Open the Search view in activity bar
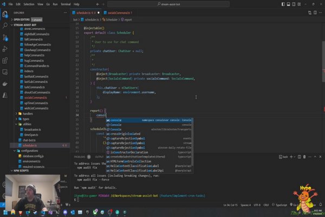 click(x=5, y=25)
